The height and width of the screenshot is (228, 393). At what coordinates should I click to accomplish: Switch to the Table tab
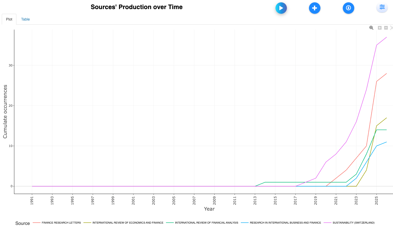tap(25, 19)
